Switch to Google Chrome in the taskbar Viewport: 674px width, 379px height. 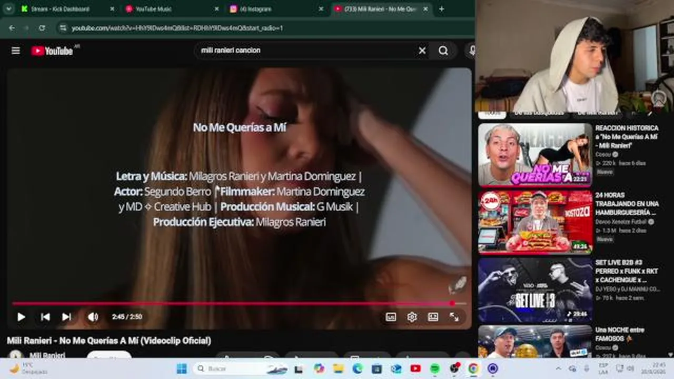(473, 368)
